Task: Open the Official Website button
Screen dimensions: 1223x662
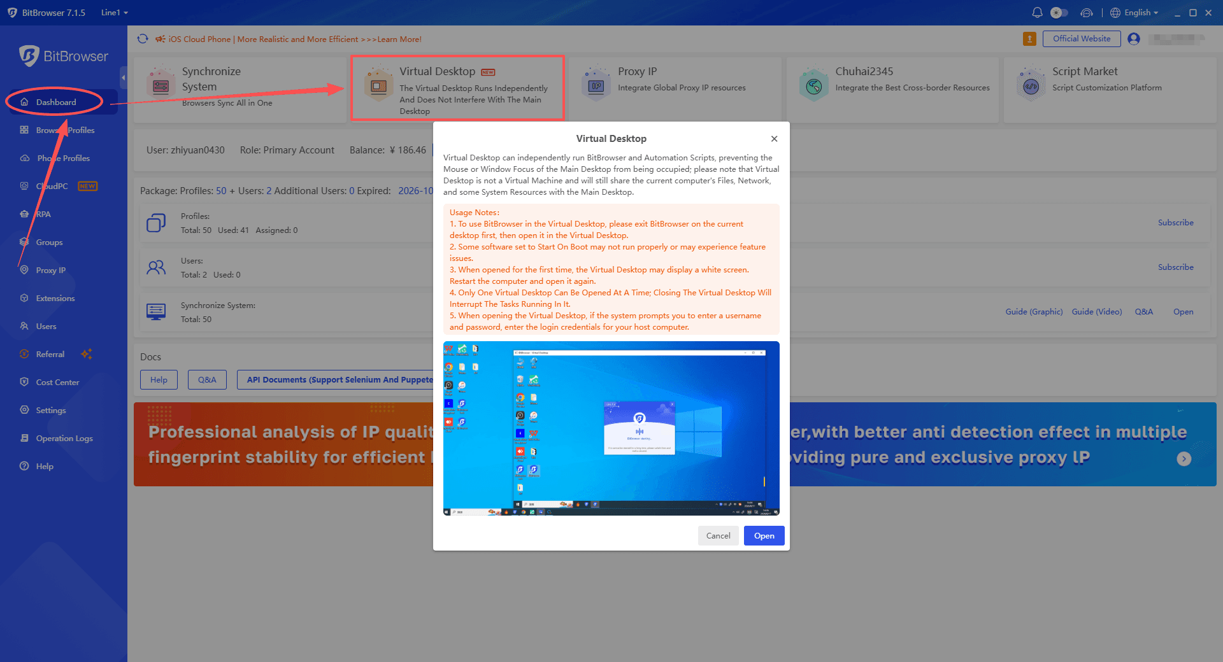Action: (1082, 39)
